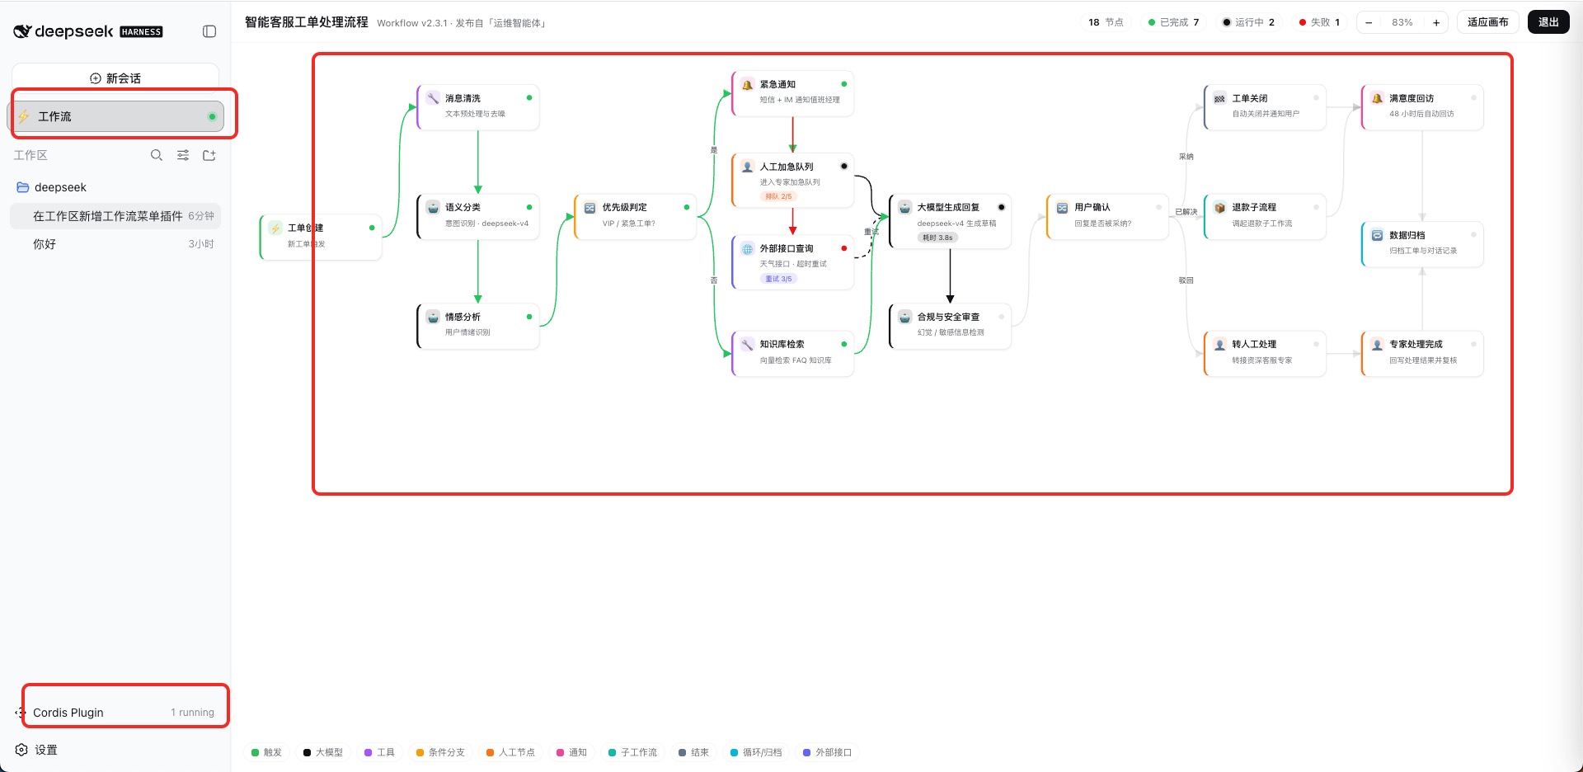Toggle the 大模型 legend chip

point(324,752)
